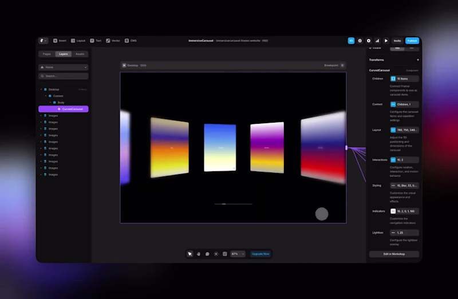Select the hand pan tool

coord(199,254)
